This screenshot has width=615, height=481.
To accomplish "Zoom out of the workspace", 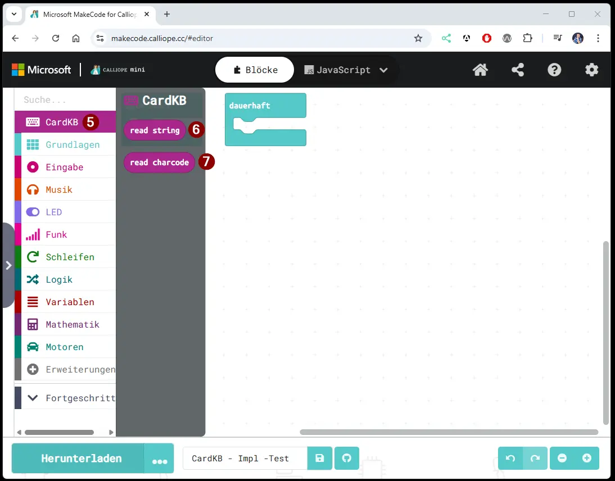I will pos(562,459).
